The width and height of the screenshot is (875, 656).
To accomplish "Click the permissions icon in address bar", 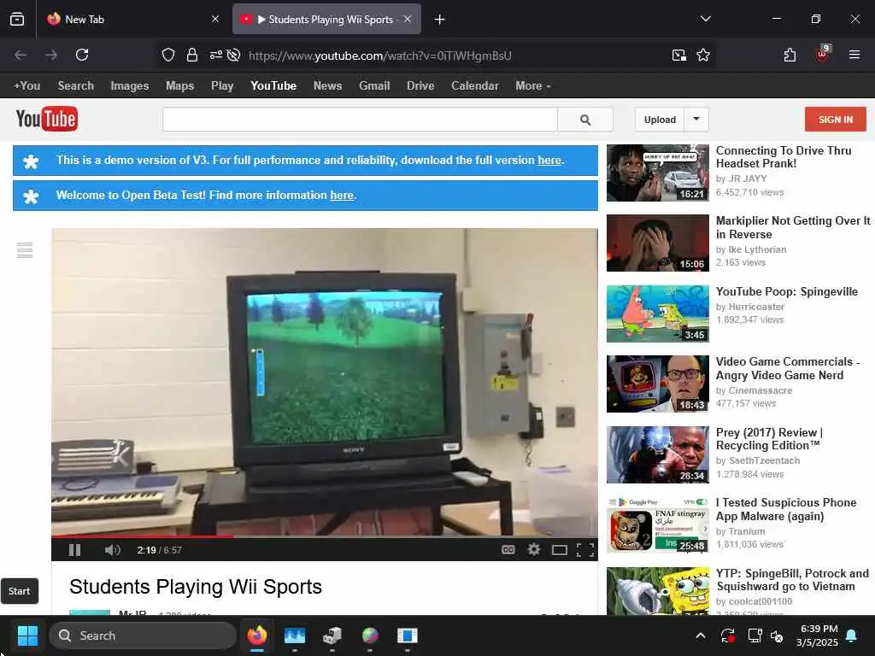I will pos(215,55).
